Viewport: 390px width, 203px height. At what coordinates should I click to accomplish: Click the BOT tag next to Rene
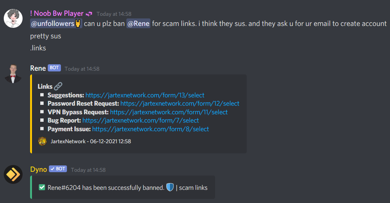tap(54, 68)
